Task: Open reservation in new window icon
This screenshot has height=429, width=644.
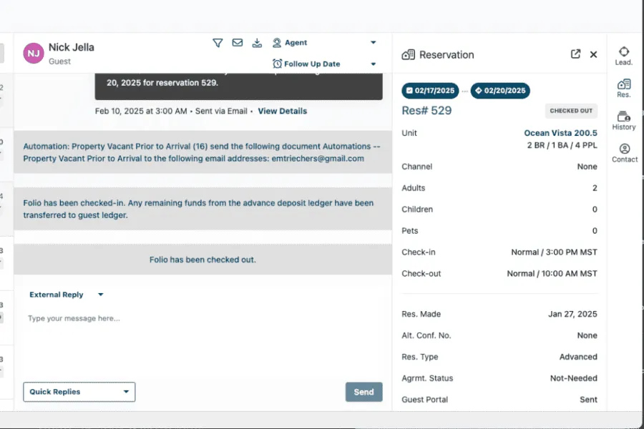Action: pyautogui.click(x=575, y=54)
